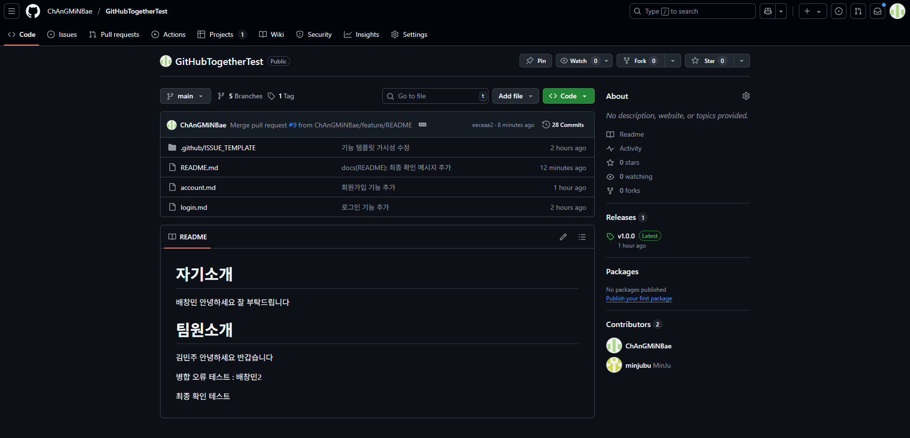This screenshot has height=438, width=910.
Task: Click the repository owner avatar beside GitHubTogetherTest title
Action: (x=166, y=61)
